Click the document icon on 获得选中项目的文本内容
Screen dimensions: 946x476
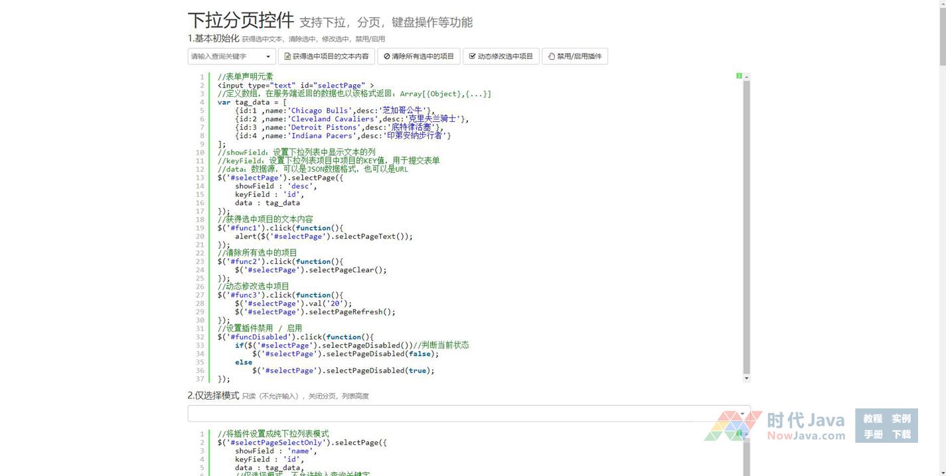287,56
